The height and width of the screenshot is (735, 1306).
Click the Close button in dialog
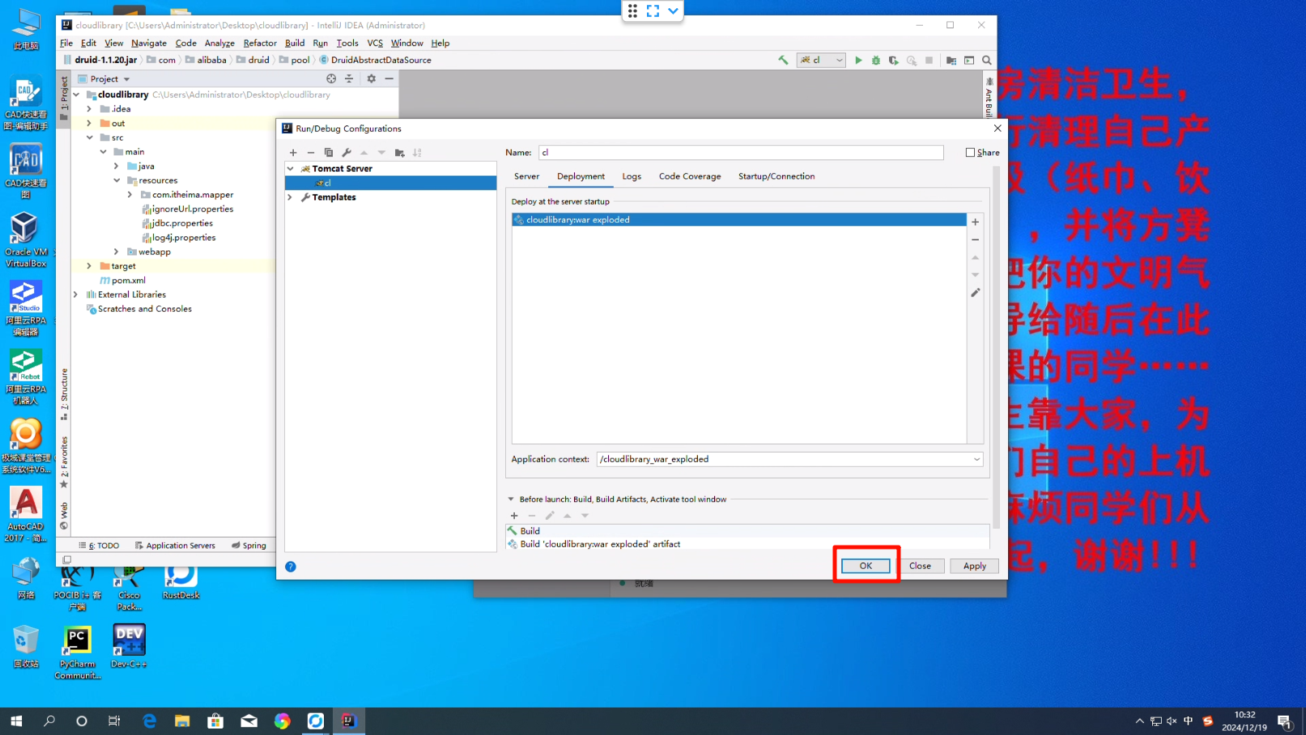(920, 567)
